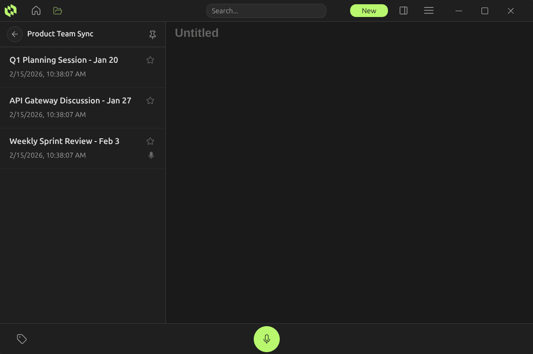
Task: Open the Home view
Action: pos(36,10)
